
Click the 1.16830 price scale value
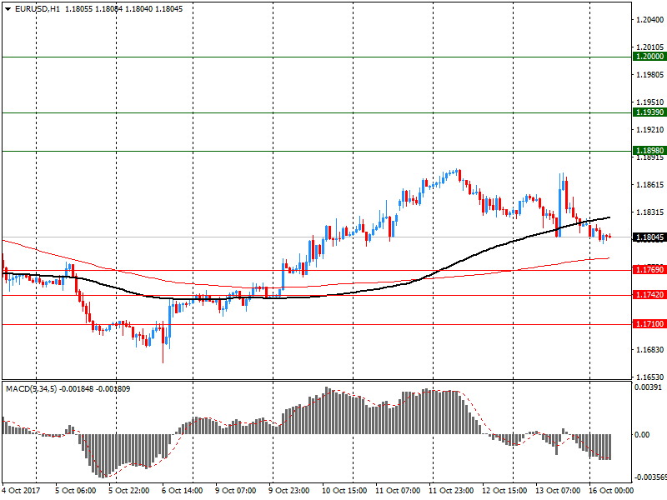[x=649, y=349]
